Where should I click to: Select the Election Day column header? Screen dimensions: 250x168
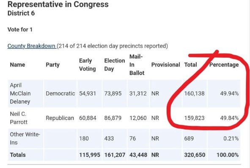pos(115,65)
